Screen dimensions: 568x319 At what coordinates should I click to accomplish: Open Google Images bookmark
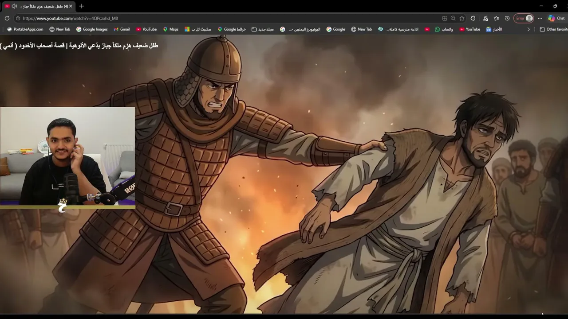92,29
